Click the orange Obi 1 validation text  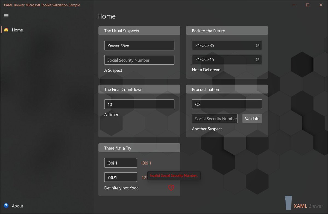pyautogui.click(x=147, y=163)
